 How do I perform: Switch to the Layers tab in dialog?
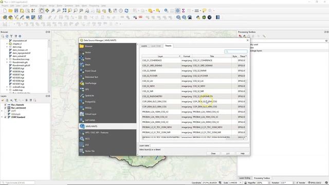pyautogui.click(x=144, y=46)
